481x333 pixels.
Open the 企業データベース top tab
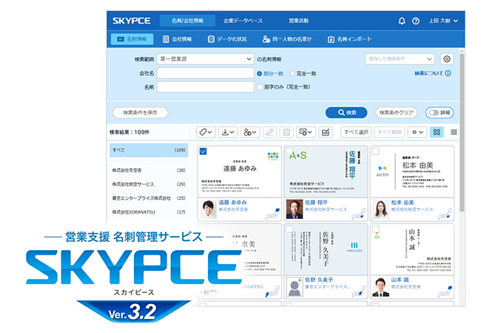tap(243, 21)
